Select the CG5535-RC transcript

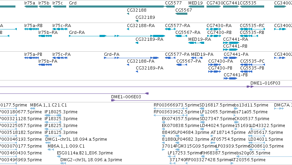(252, 29)
